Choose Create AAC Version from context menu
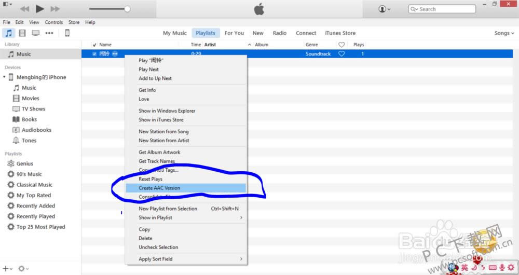Screen dimensions: 519x275 click(159, 188)
